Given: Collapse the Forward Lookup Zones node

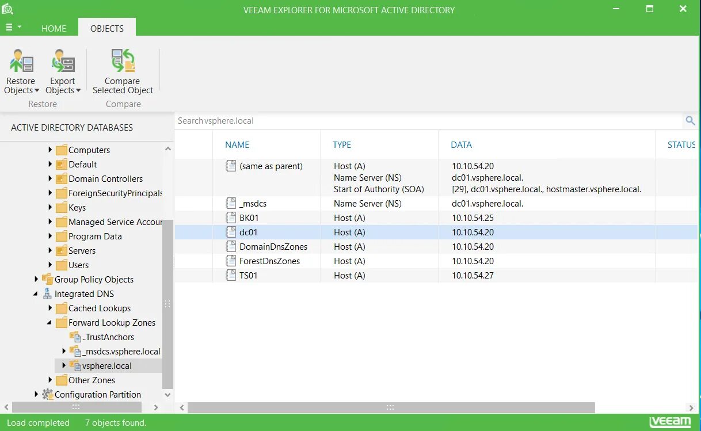Looking at the screenshot, I should pyautogui.click(x=50, y=323).
